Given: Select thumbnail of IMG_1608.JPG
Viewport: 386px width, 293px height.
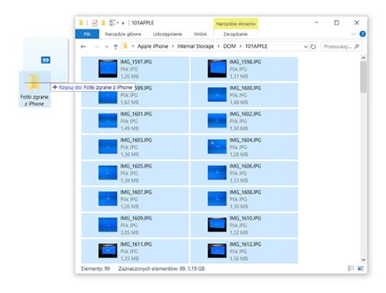Looking at the screenshot, I should (217, 199).
